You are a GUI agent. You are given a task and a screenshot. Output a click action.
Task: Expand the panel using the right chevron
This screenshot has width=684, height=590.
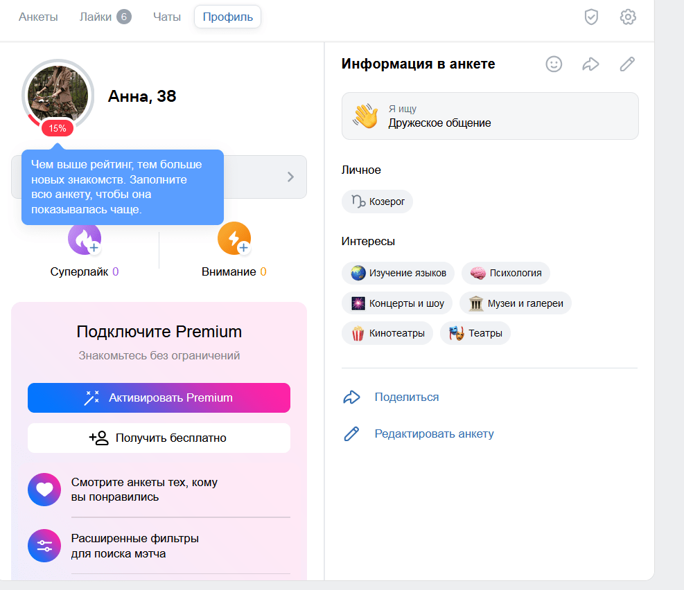click(290, 177)
